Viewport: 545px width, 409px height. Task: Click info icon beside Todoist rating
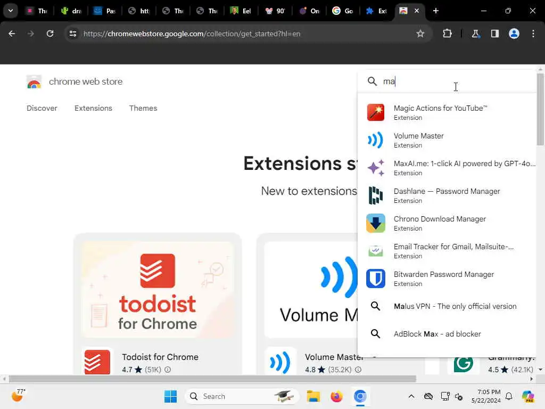tap(168, 370)
